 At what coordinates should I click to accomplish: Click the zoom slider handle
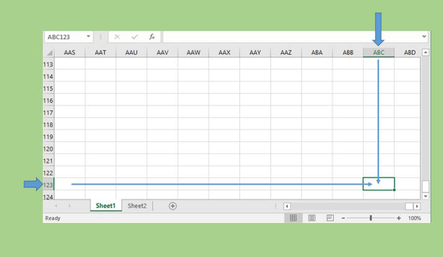371,218
